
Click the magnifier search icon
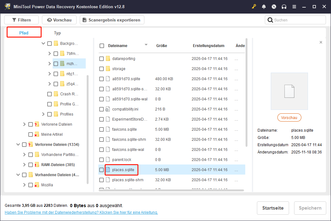coord(270,20)
